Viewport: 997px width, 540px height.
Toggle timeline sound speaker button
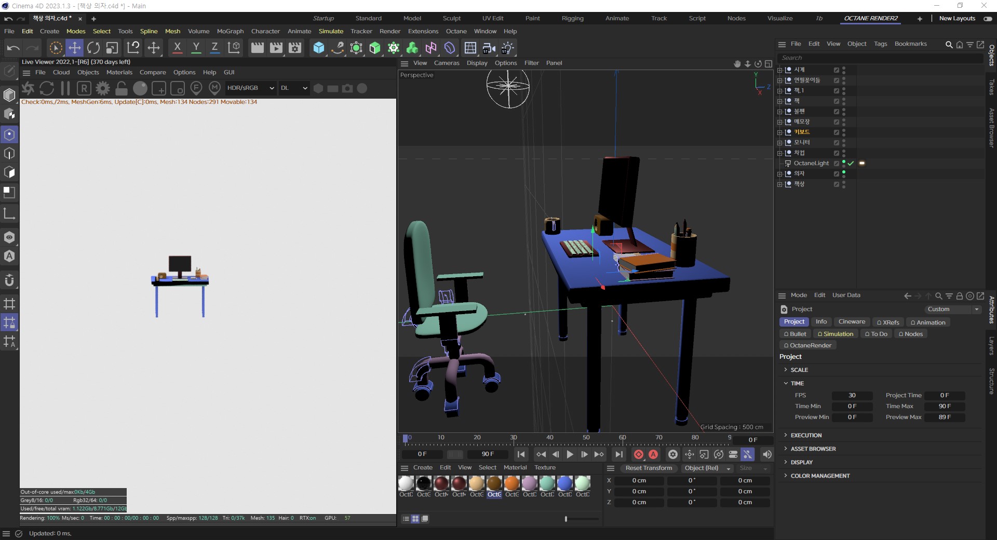tap(767, 454)
